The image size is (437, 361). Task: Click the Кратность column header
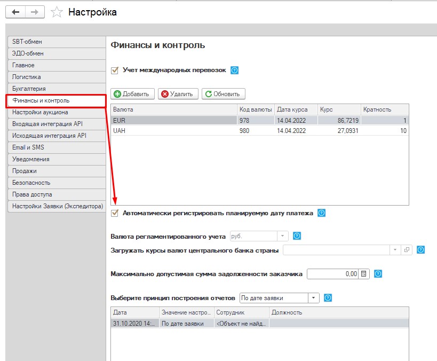(385, 109)
